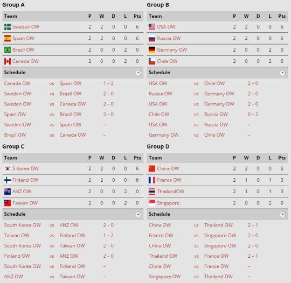Open the Spain OW team link in standings
Viewport: 291px width, 283px height.
(23, 38)
